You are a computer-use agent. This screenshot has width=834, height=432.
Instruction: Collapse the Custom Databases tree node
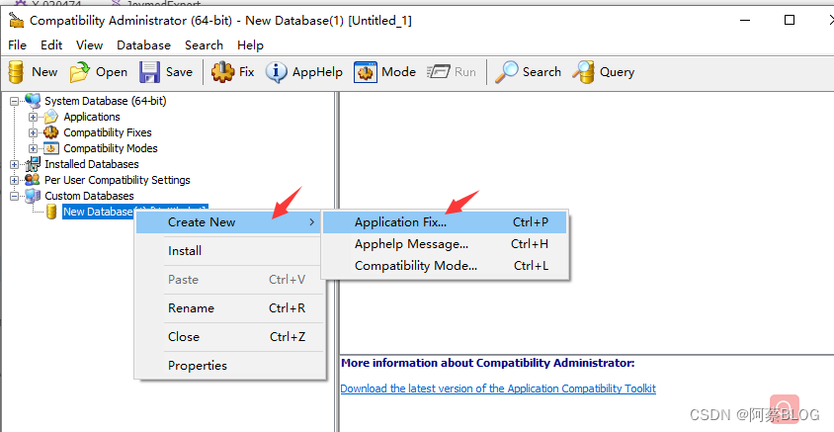pos(15,197)
